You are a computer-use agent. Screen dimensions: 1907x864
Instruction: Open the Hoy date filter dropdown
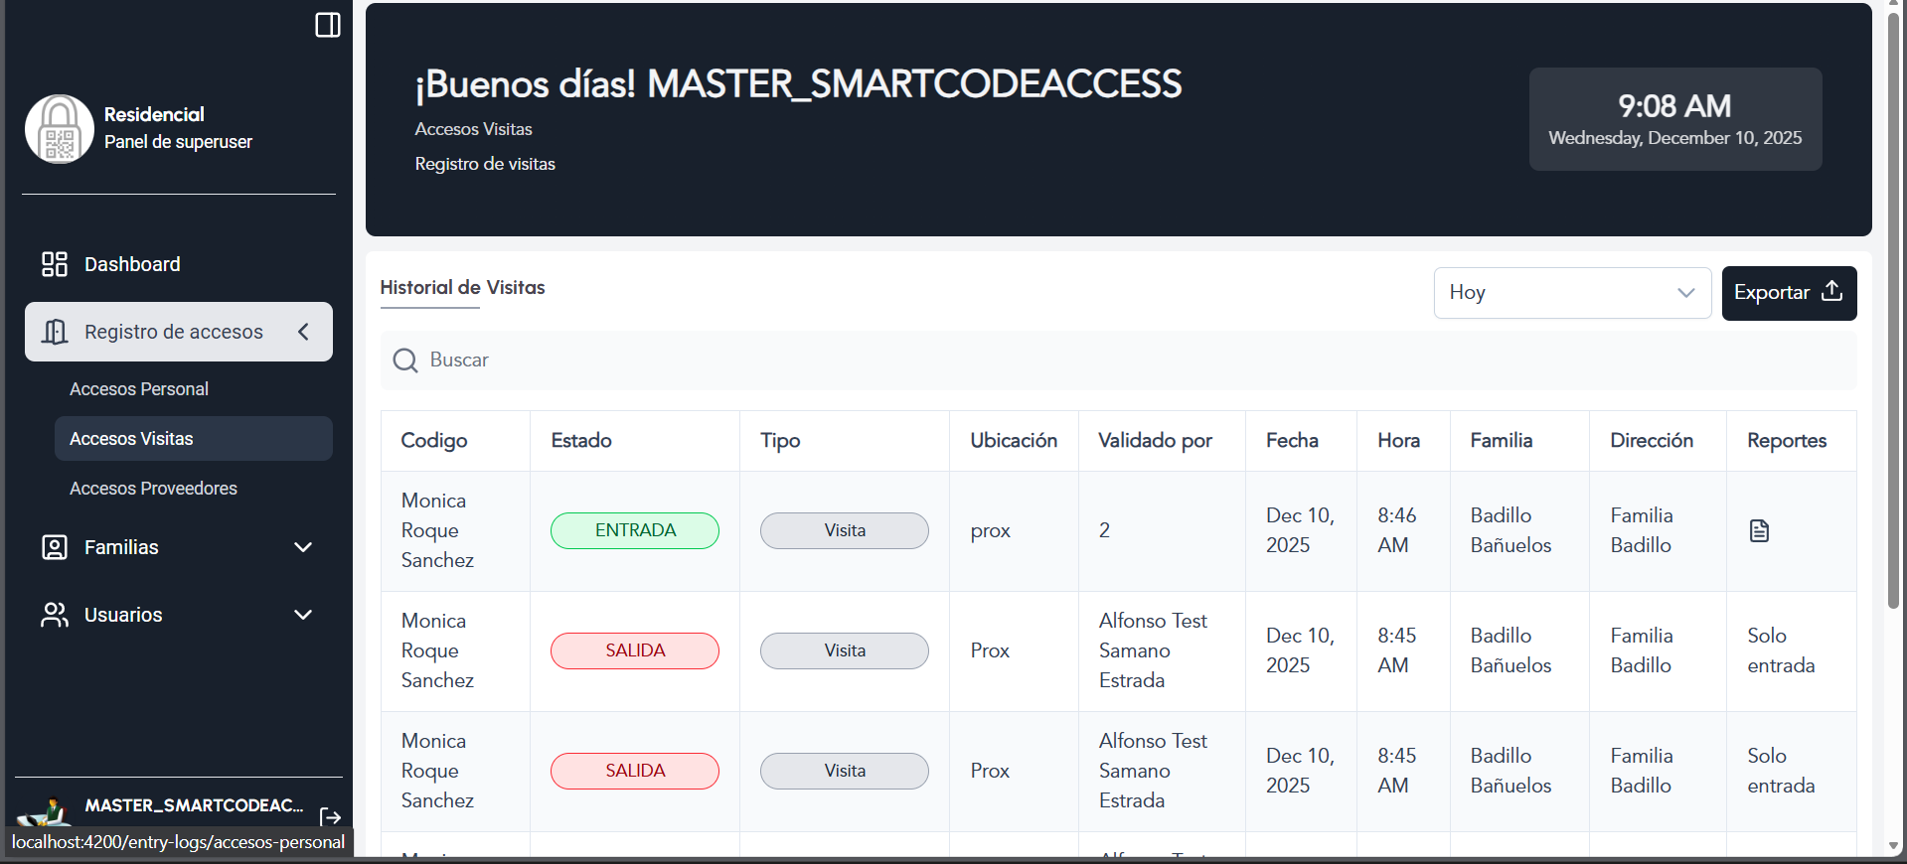point(1571,293)
